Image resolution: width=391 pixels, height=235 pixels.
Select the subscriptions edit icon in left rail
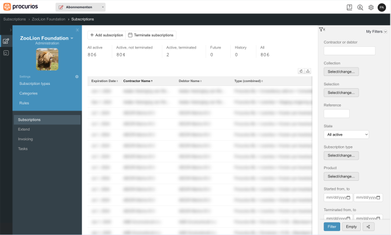6,41
